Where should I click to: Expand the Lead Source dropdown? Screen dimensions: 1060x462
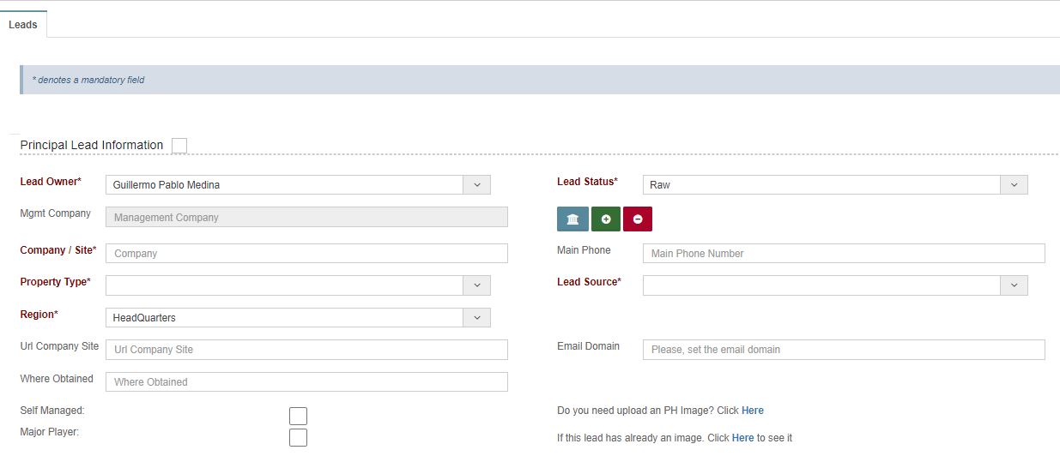(x=1014, y=285)
